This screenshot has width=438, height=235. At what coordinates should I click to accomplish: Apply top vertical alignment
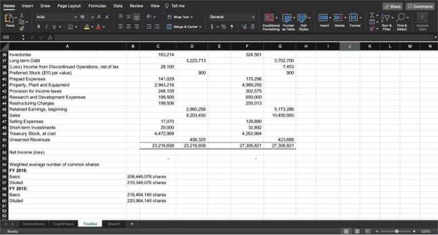pos(121,17)
